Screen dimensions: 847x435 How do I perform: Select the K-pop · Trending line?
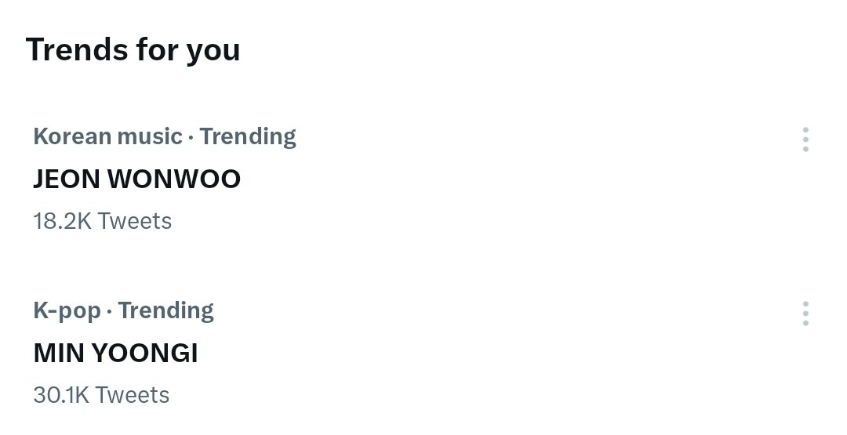pos(124,311)
